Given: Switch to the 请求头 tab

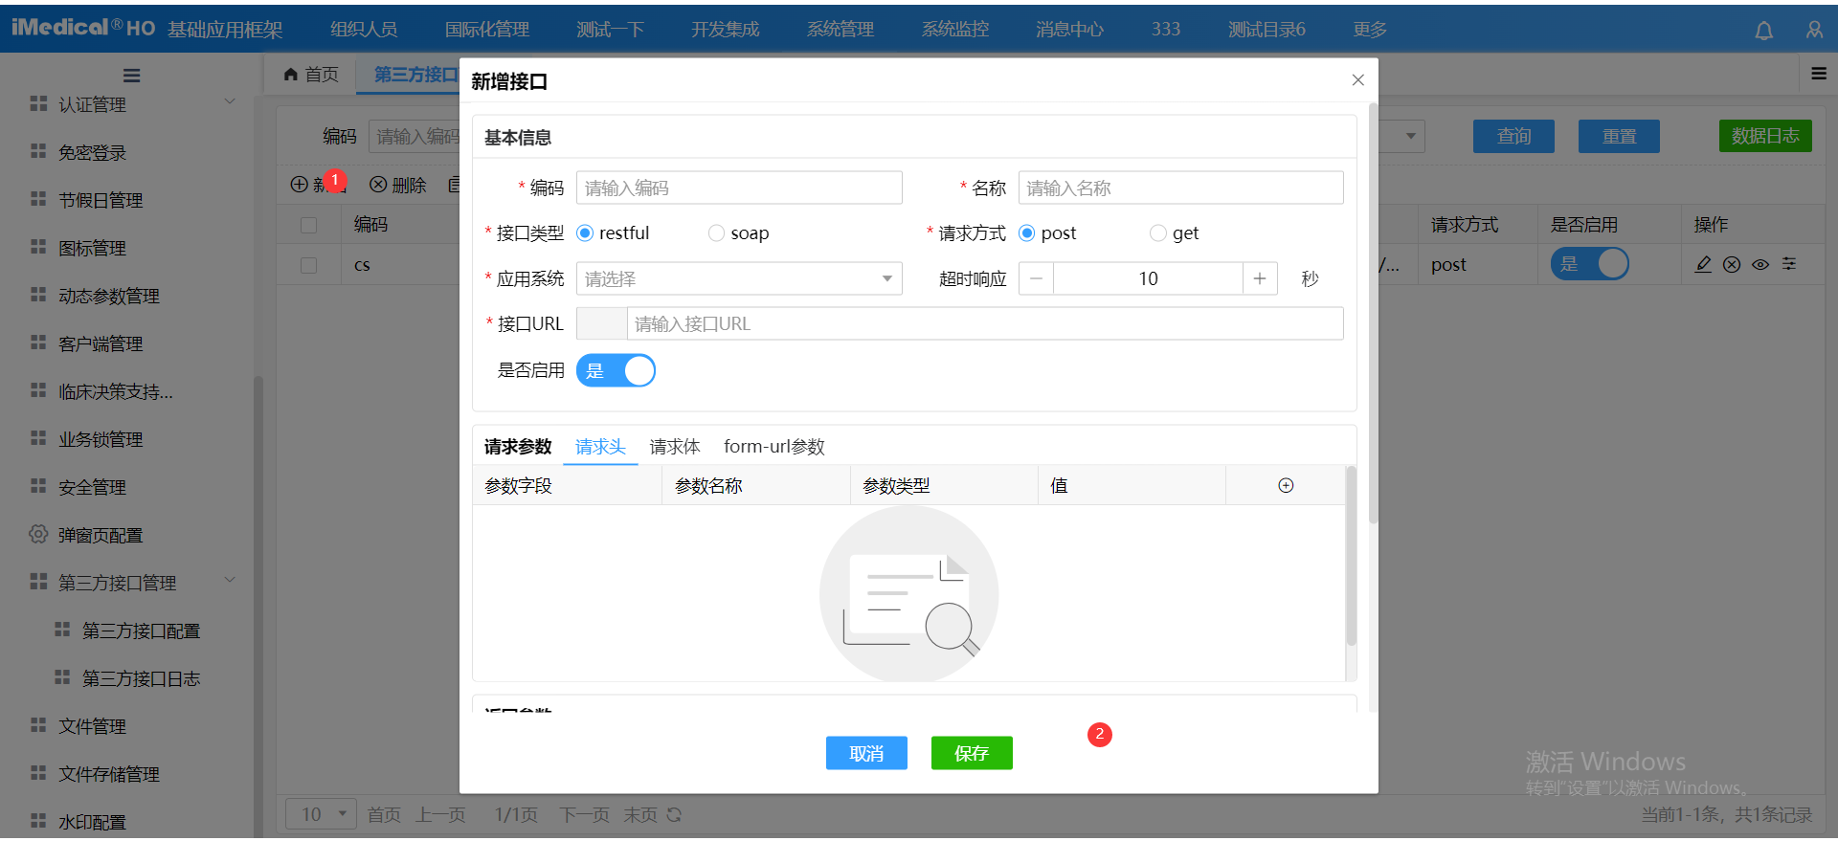Looking at the screenshot, I should pyautogui.click(x=600, y=447).
